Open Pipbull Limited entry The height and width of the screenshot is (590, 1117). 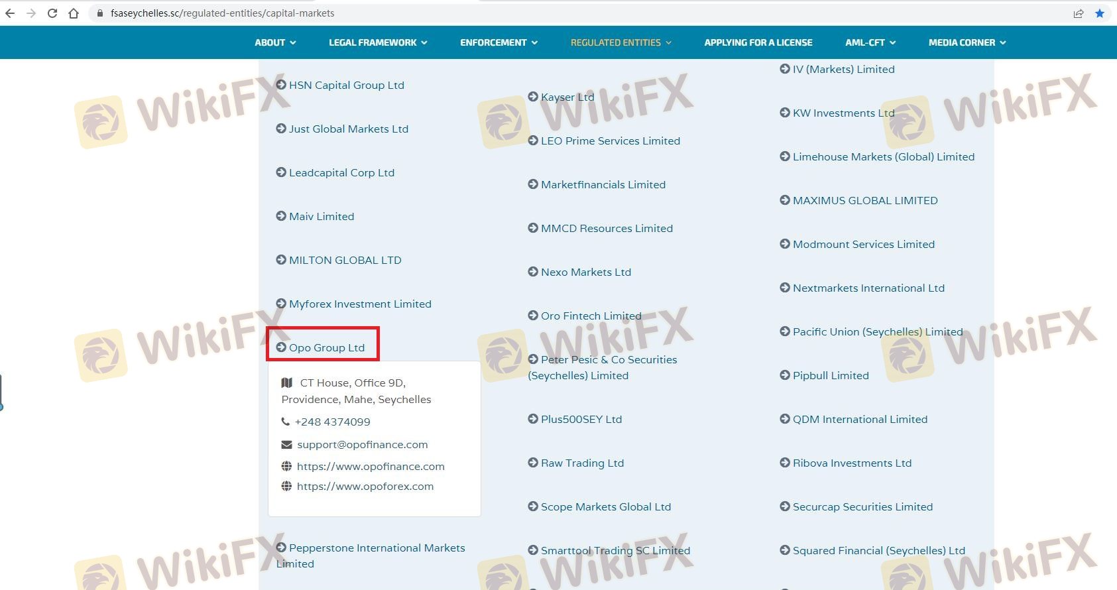coord(824,375)
